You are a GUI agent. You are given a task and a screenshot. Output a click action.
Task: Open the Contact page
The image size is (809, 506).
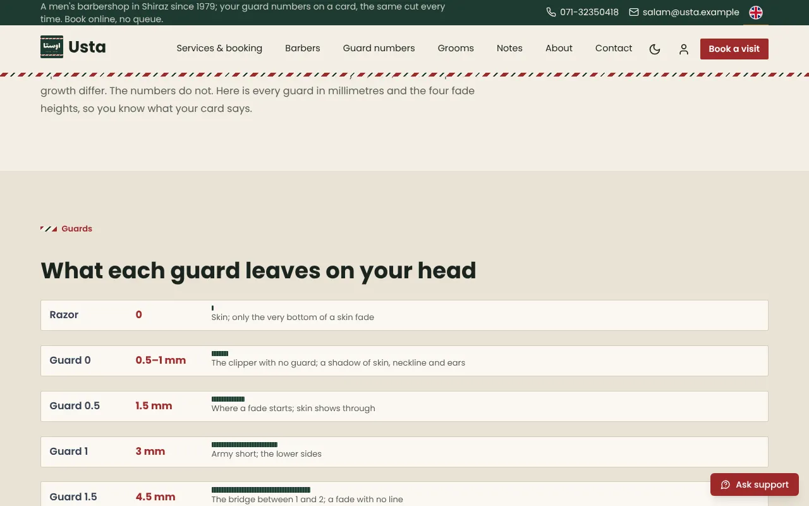614,48
